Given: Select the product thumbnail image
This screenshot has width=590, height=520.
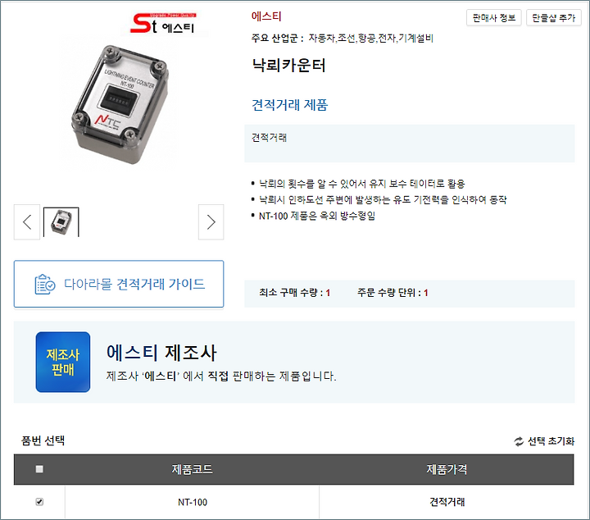Looking at the screenshot, I should click(x=61, y=222).
